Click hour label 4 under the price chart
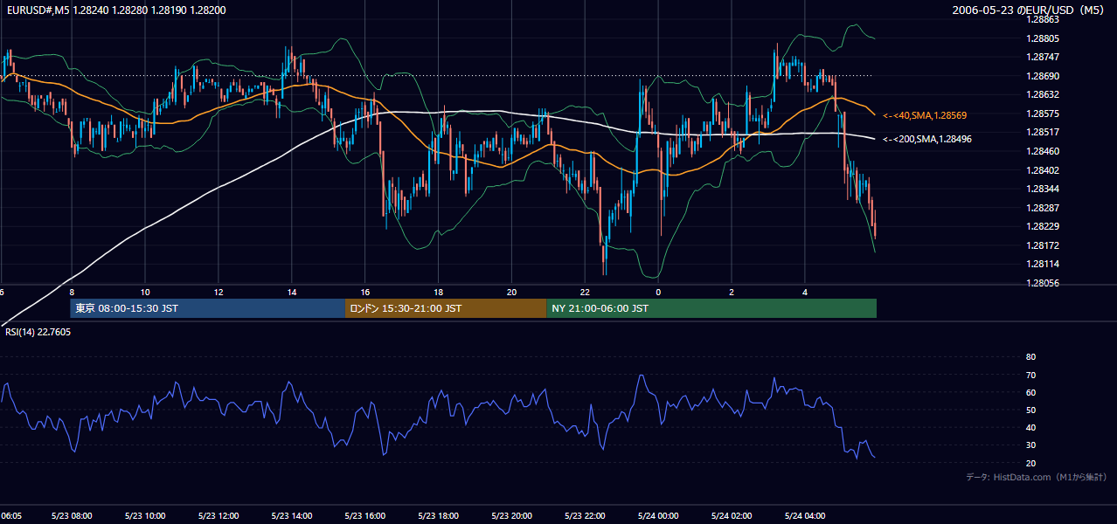1117x524 pixels. 805,293
